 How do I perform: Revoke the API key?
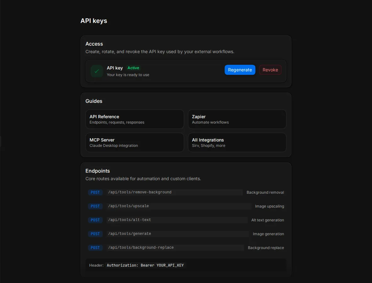270,70
